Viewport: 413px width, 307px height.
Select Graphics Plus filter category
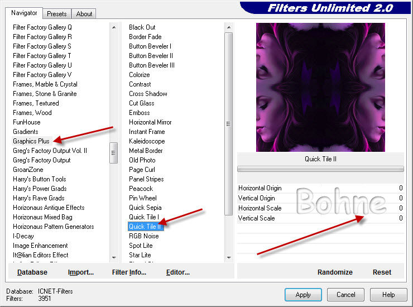click(31, 141)
